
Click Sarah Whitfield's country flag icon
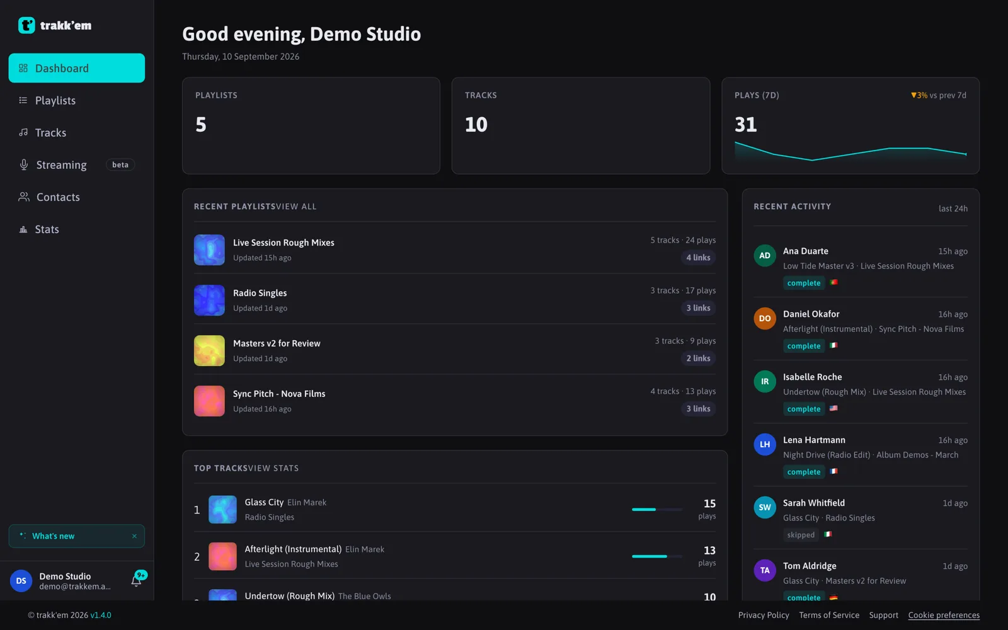tap(828, 534)
